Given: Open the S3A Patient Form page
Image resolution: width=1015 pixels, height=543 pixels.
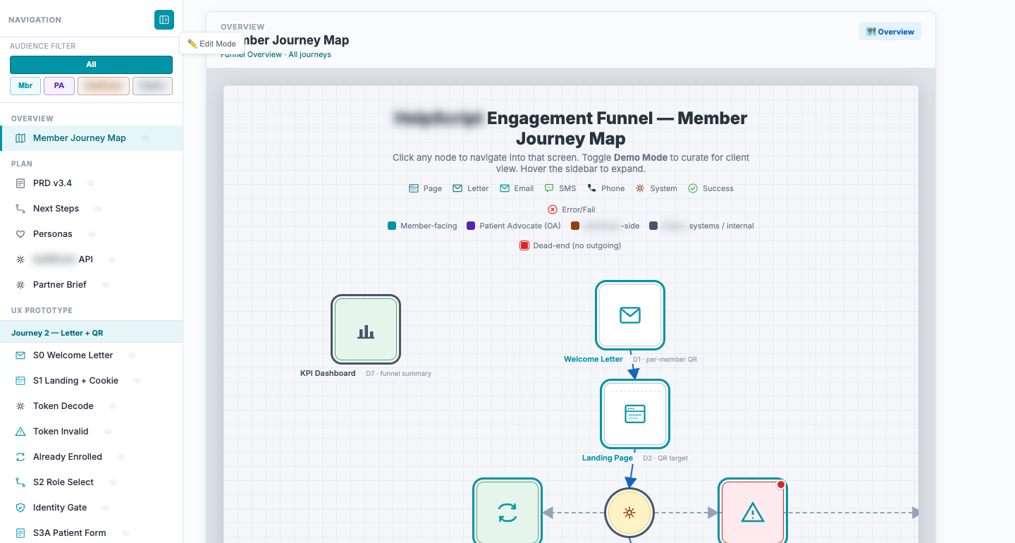Looking at the screenshot, I should pos(91,533).
